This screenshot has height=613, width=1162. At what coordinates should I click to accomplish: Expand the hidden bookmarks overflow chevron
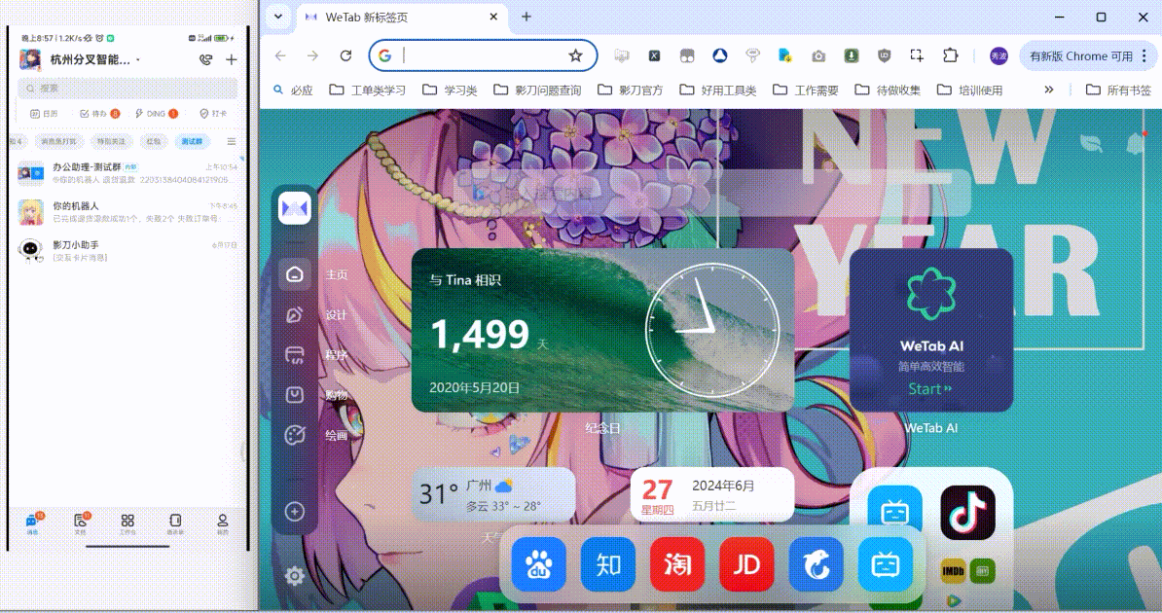1048,90
